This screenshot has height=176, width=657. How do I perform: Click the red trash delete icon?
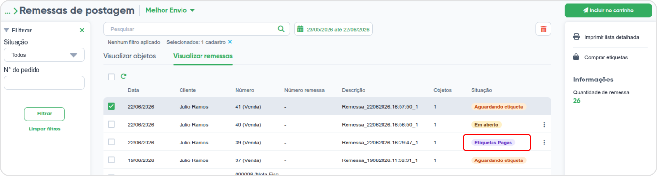(543, 29)
